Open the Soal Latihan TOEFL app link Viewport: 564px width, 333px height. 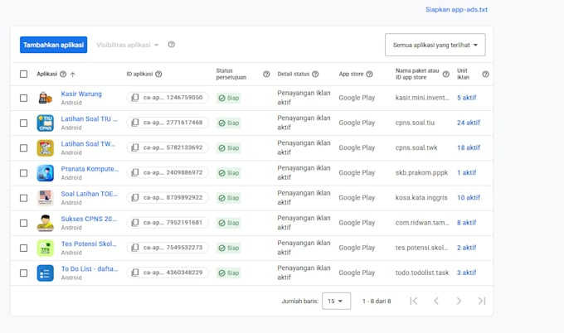(90, 194)
